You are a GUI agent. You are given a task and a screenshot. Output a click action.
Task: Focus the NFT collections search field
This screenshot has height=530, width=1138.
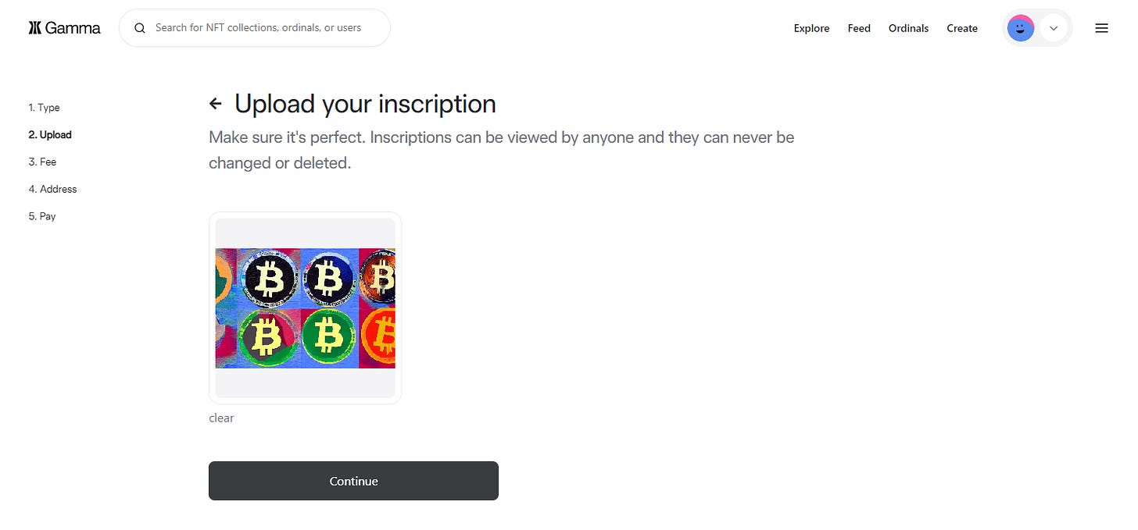tap(258, 28)
